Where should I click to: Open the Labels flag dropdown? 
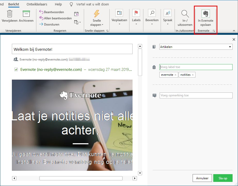pos(136,18)
